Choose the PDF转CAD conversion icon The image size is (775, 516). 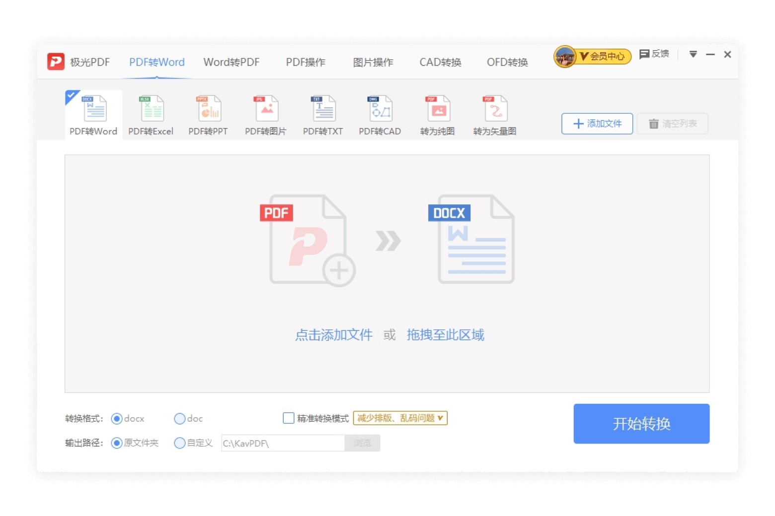tap(380, 109)
